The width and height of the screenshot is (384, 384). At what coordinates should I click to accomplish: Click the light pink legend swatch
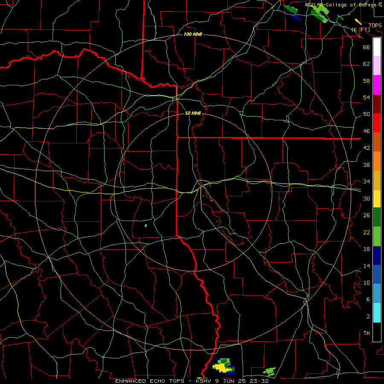[377, 66]
